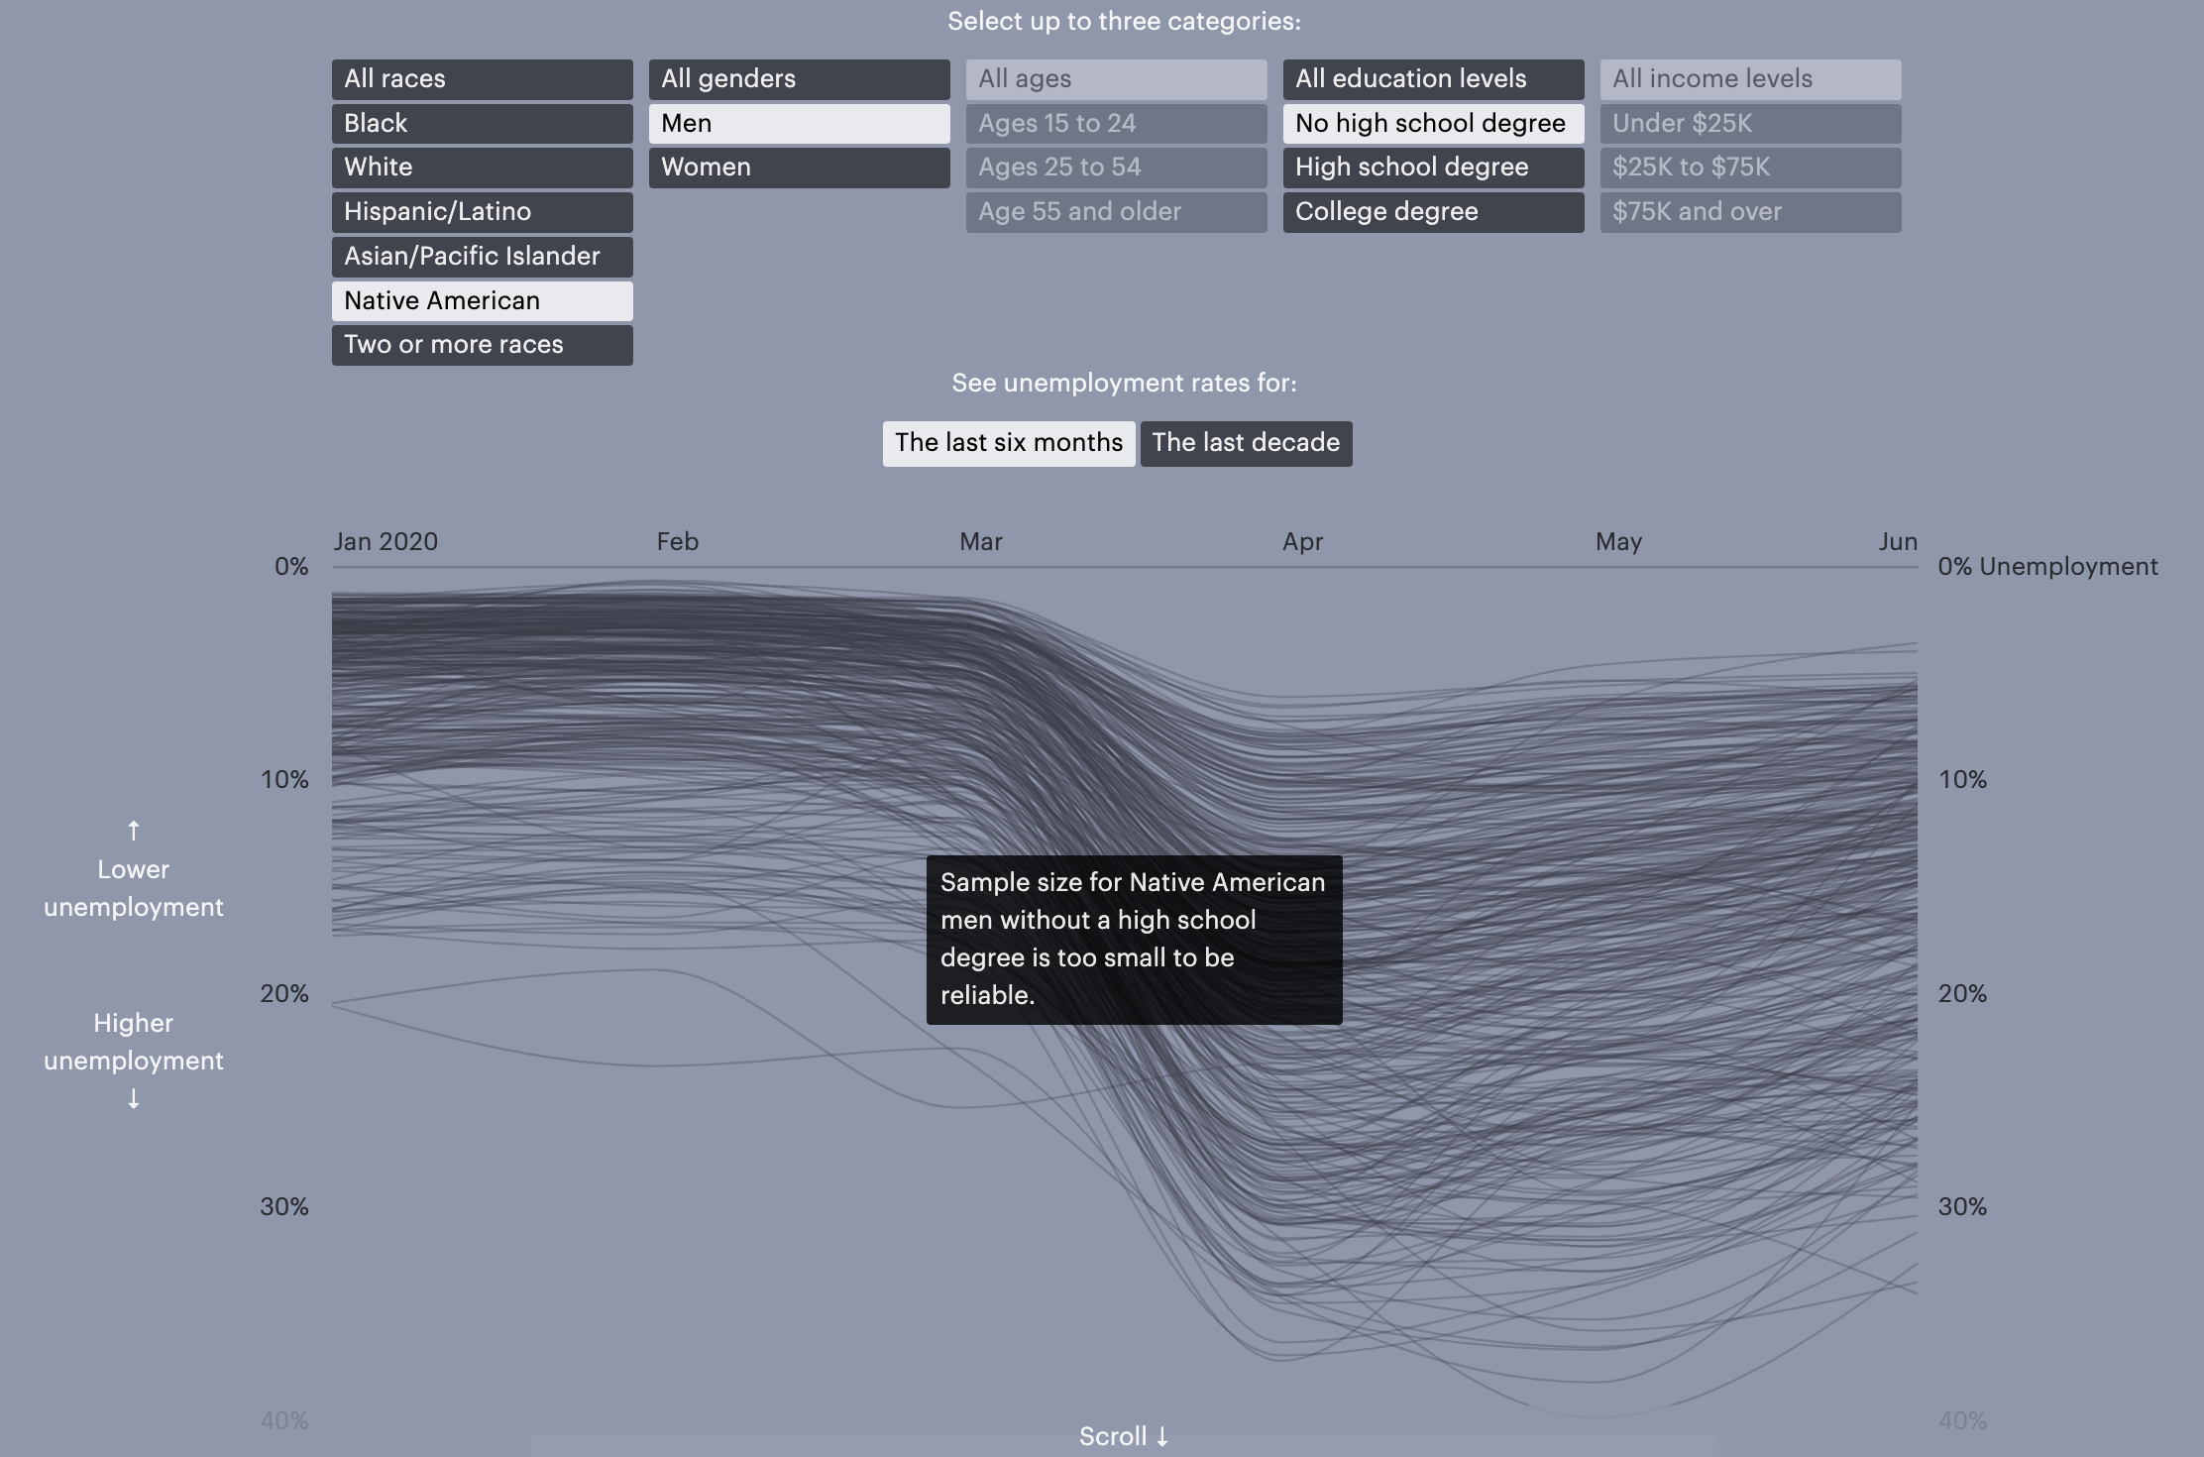Select High school degree filter
2204x1457 pixels.
[x=1433, y=168]
